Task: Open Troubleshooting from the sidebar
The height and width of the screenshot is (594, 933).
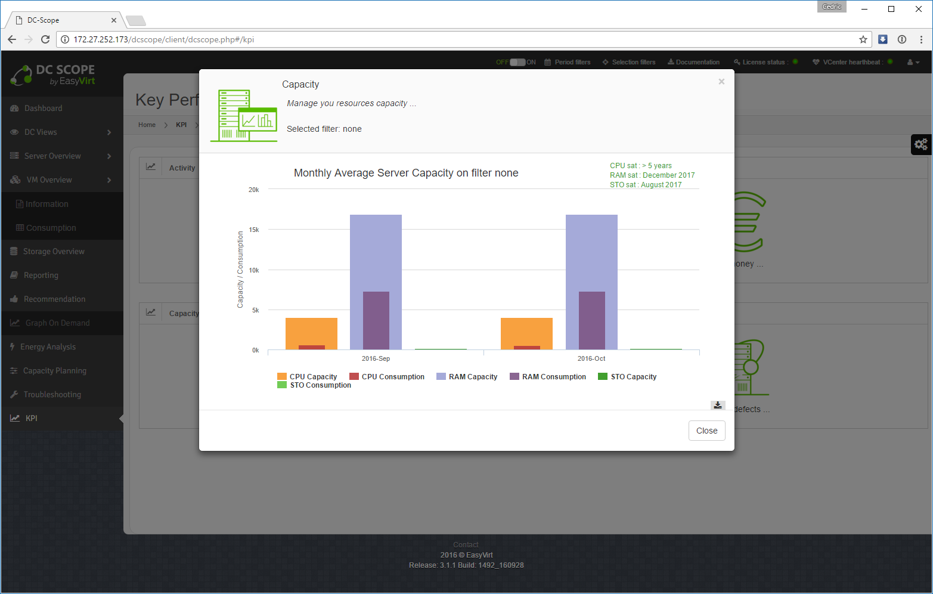Action: click(x=52, y=394)
